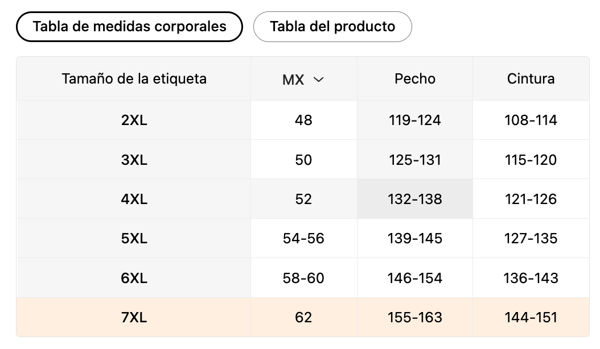Select the Tabla de medidas corporales tab
Viewport: 600px width, 349px height.
tap(129, 27)
